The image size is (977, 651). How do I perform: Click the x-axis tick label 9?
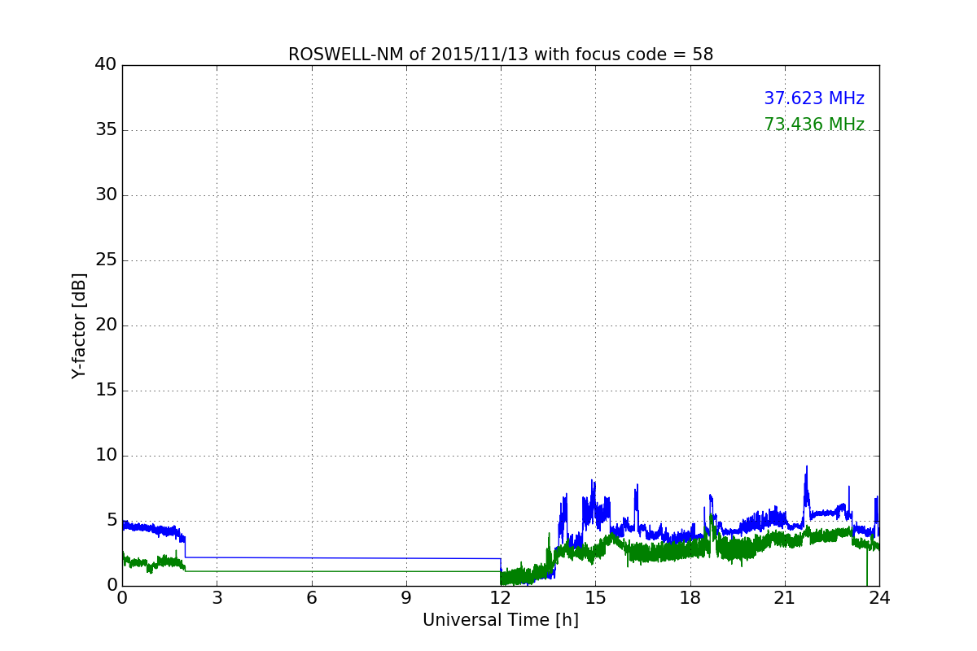[x=406, y=598]
